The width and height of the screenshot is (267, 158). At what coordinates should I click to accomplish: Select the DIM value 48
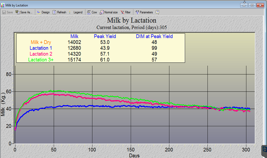154,42
